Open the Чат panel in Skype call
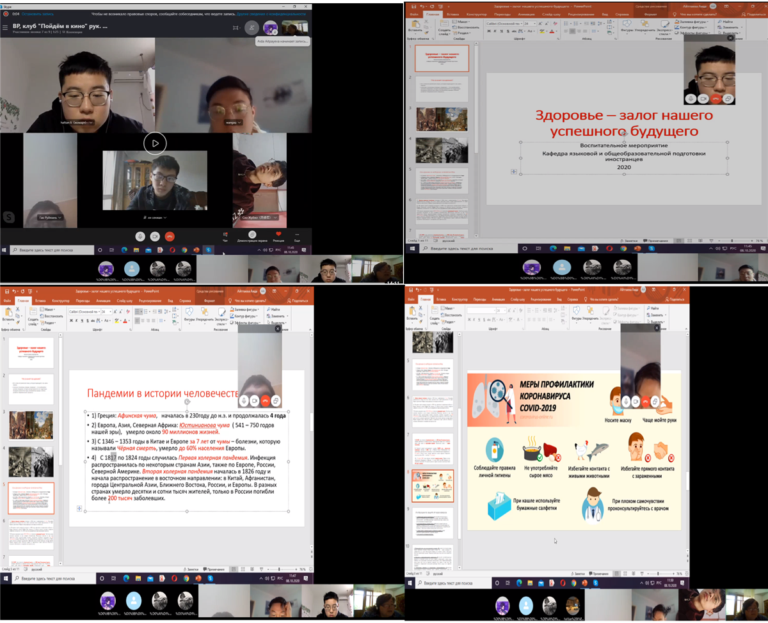 [x=225, y=235]
